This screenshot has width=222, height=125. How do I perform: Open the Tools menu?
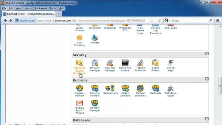tap(53, 8)
